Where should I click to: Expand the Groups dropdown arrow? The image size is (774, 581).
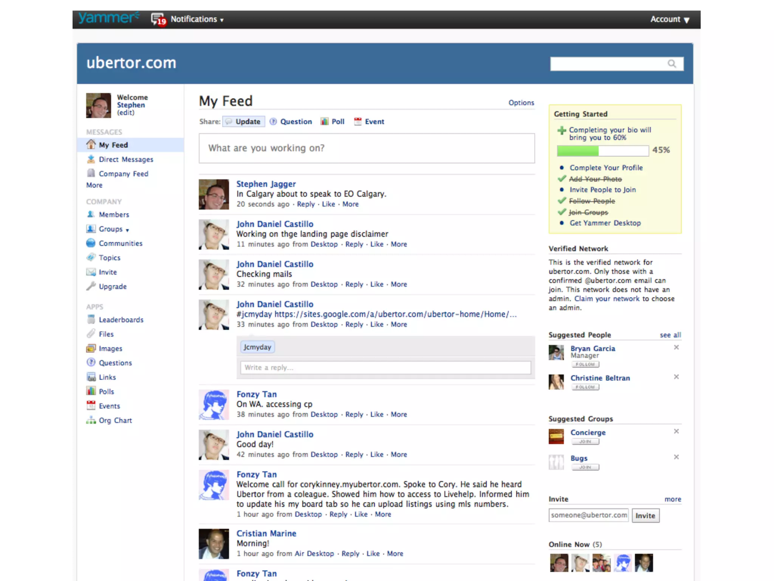127,230
